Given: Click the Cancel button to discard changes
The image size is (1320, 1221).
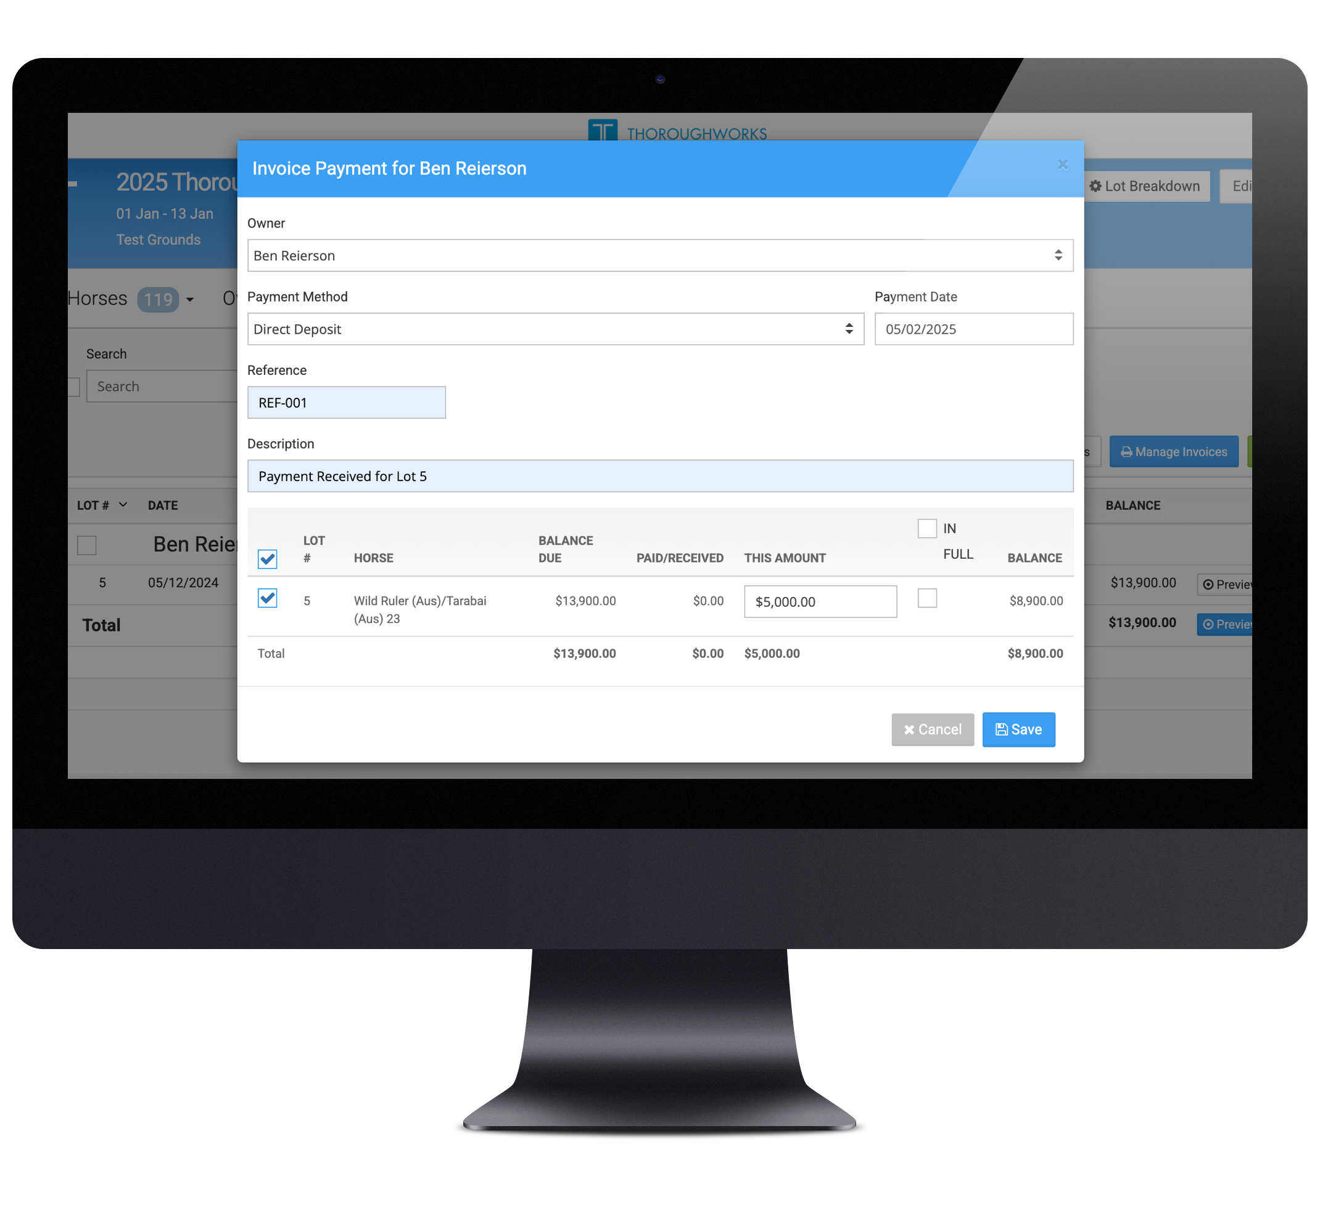Looking at the screenshot, I should pos(934,728).
